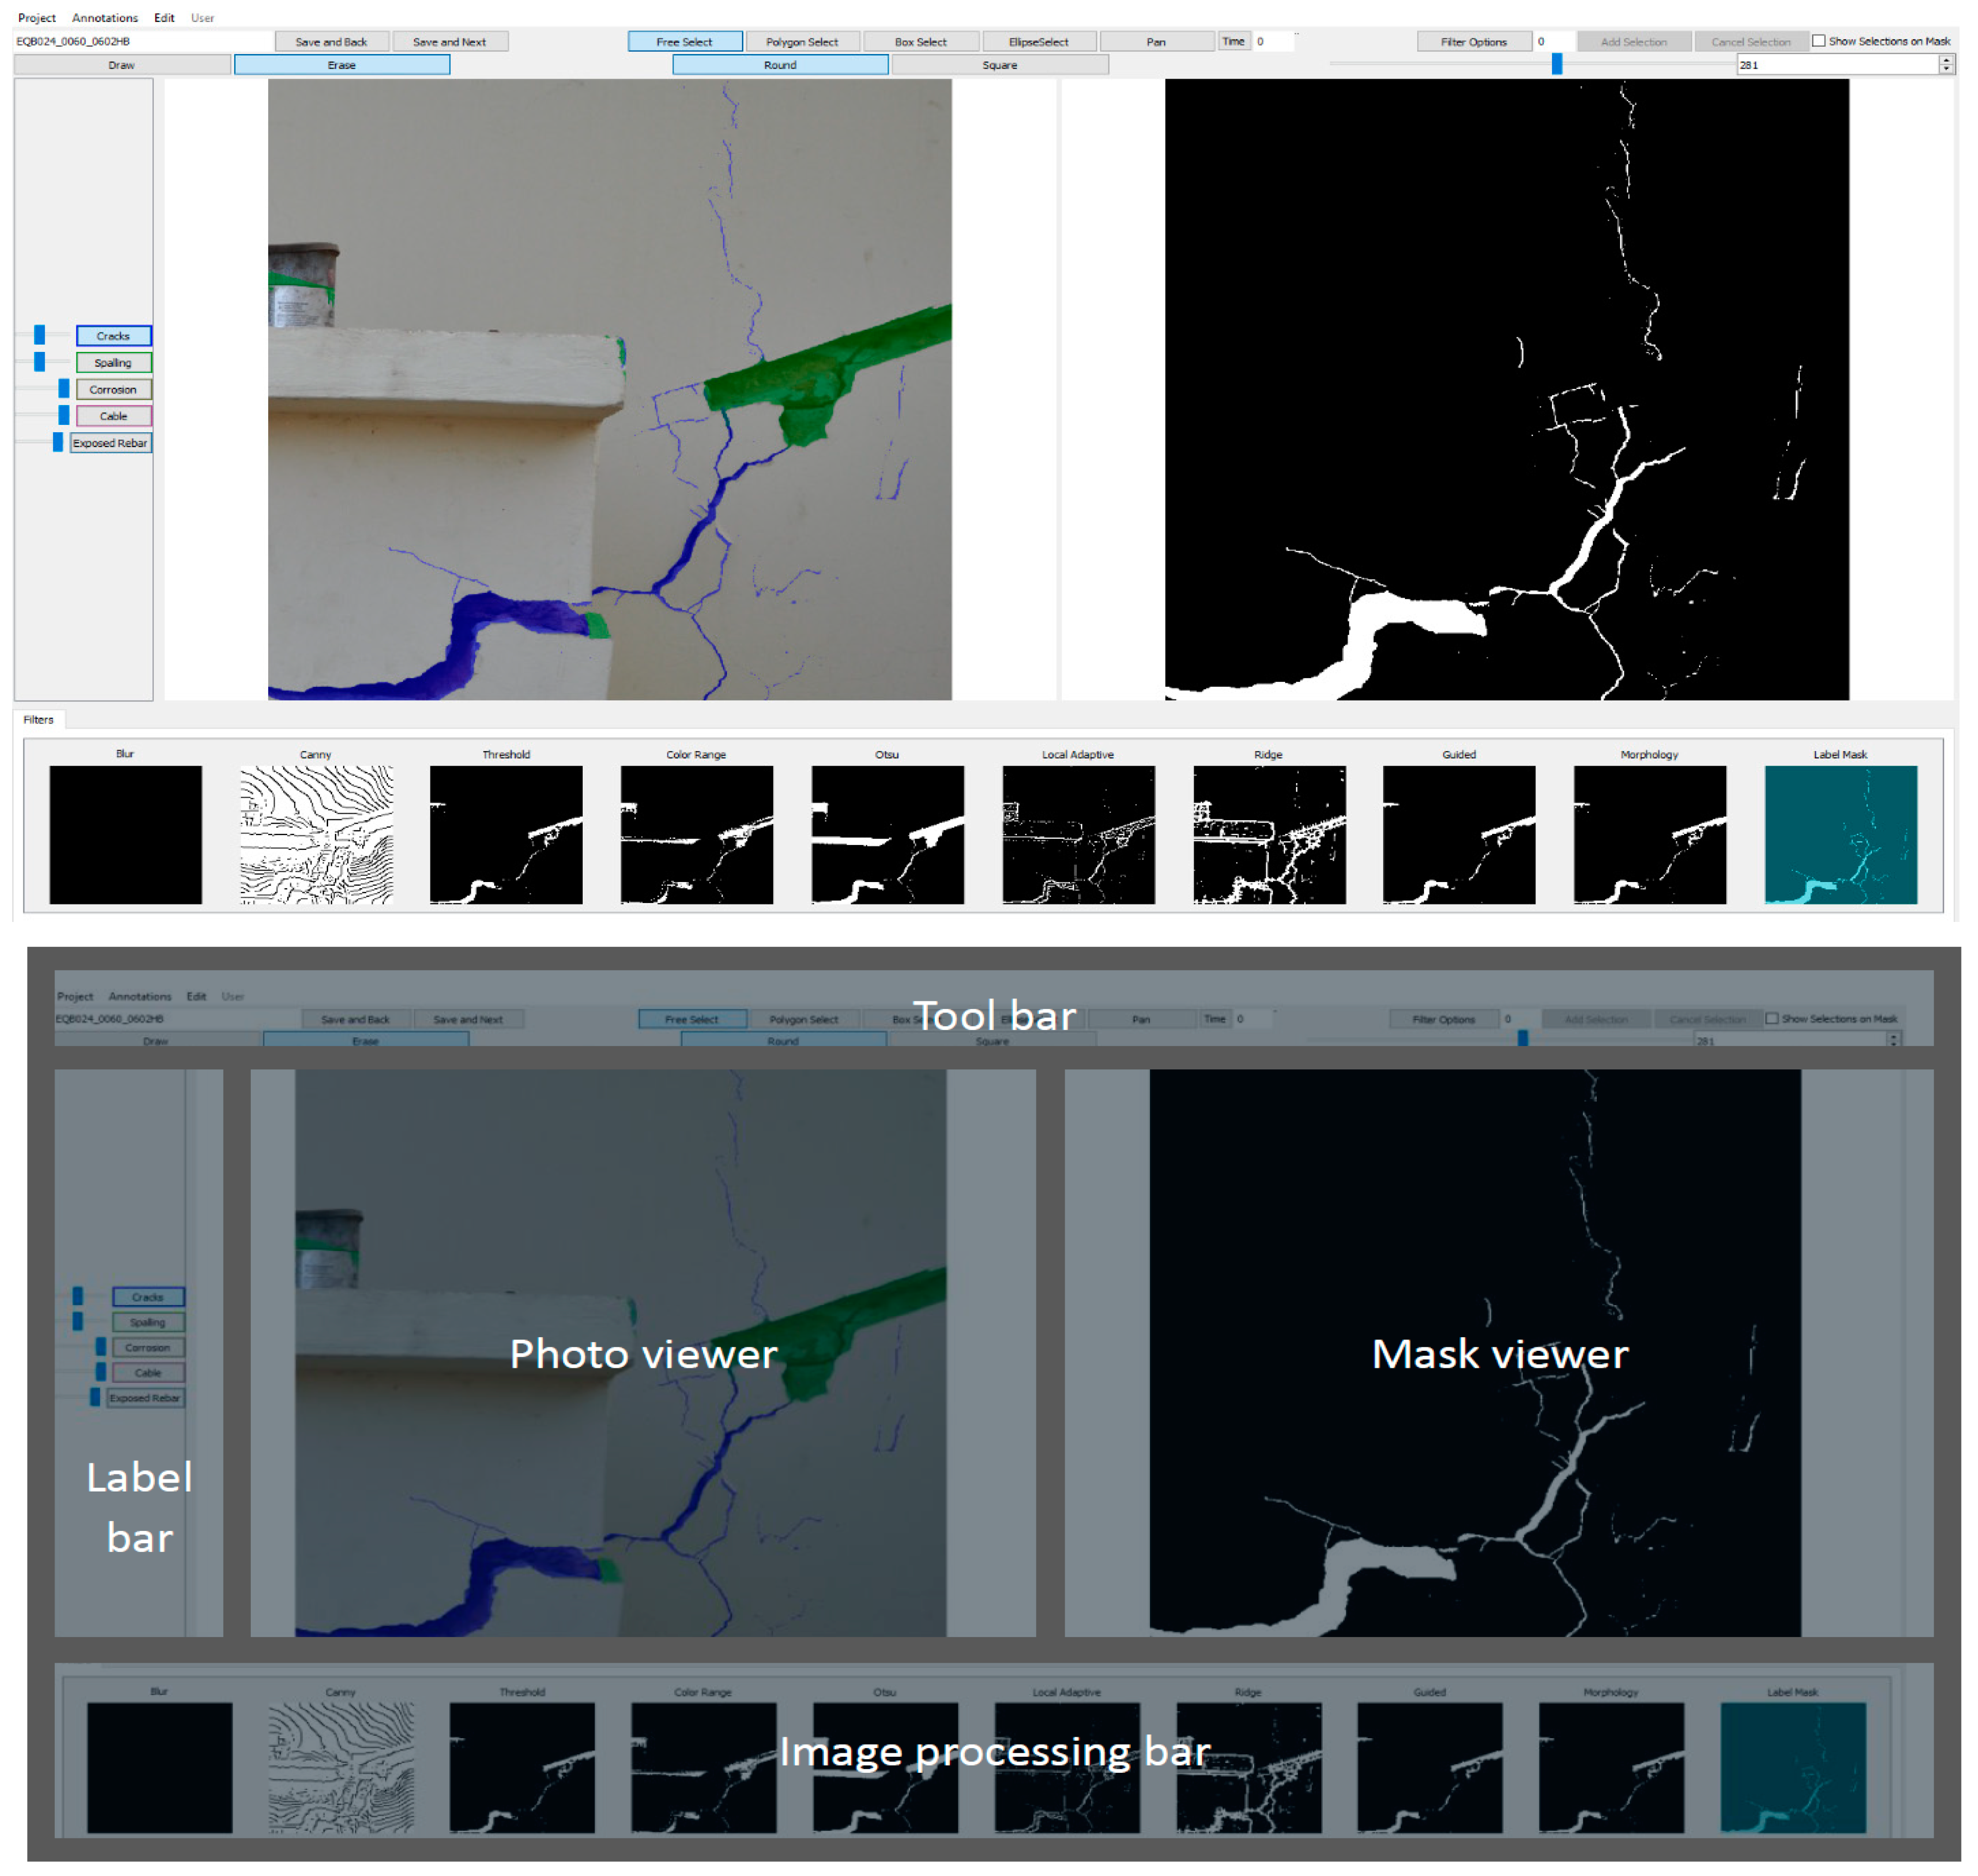
Task: Choose the Polygon Select tool
Action: tap(802, 42)
